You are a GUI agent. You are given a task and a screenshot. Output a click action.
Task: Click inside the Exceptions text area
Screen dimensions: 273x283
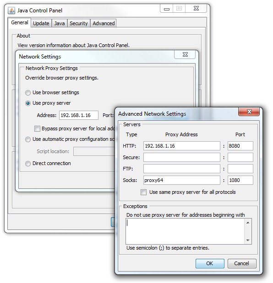[185, 231]
